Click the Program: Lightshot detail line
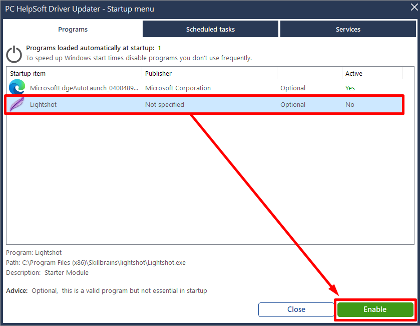Screen dimensions: 420x326 point(34,252)
